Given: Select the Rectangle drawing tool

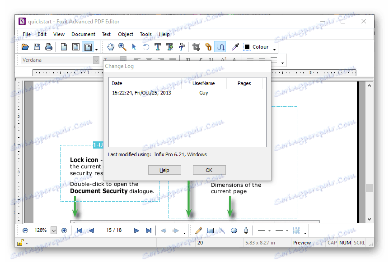Looking at the screenshot, I should tap(211, 230).
